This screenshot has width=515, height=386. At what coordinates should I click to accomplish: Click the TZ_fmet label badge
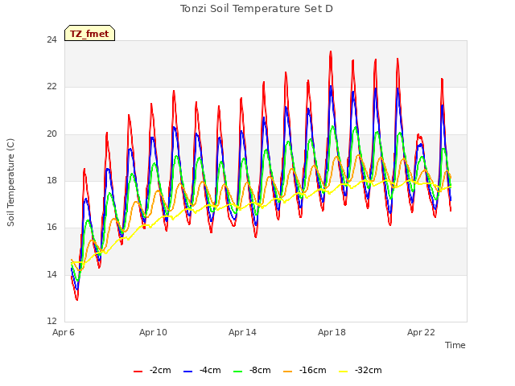click(x=89, y=33)
